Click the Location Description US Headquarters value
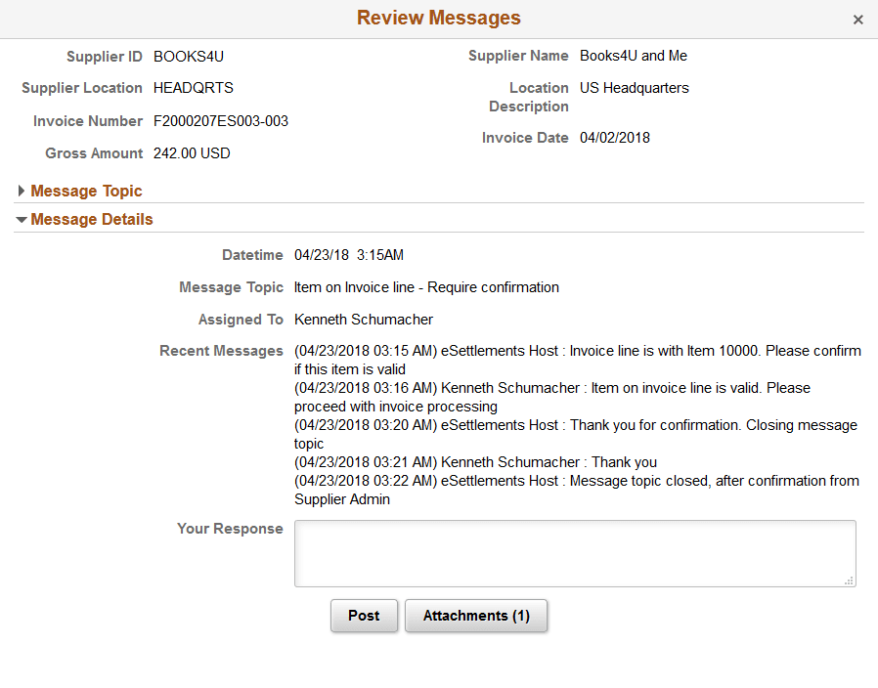The width and height of the screenshot is (878, 688). 635,88
